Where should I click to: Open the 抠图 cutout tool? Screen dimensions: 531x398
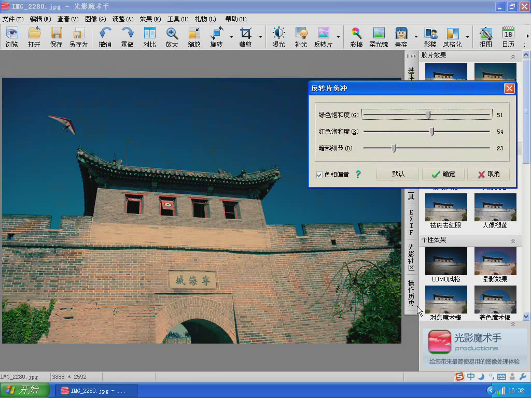[x=485, y=37]
